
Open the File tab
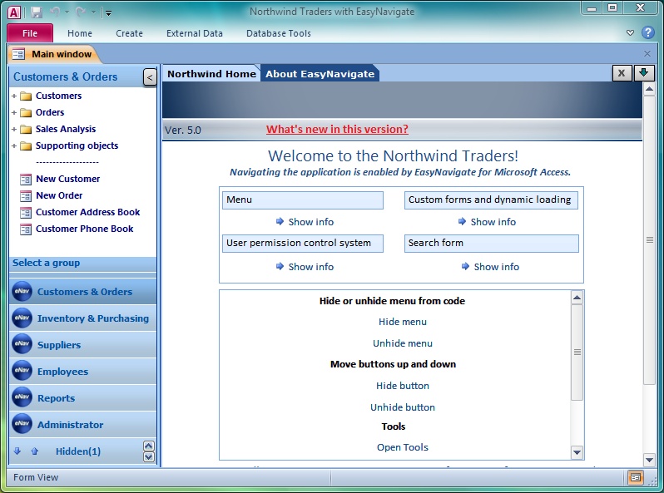pyautogui.click(x=30, y=33)
